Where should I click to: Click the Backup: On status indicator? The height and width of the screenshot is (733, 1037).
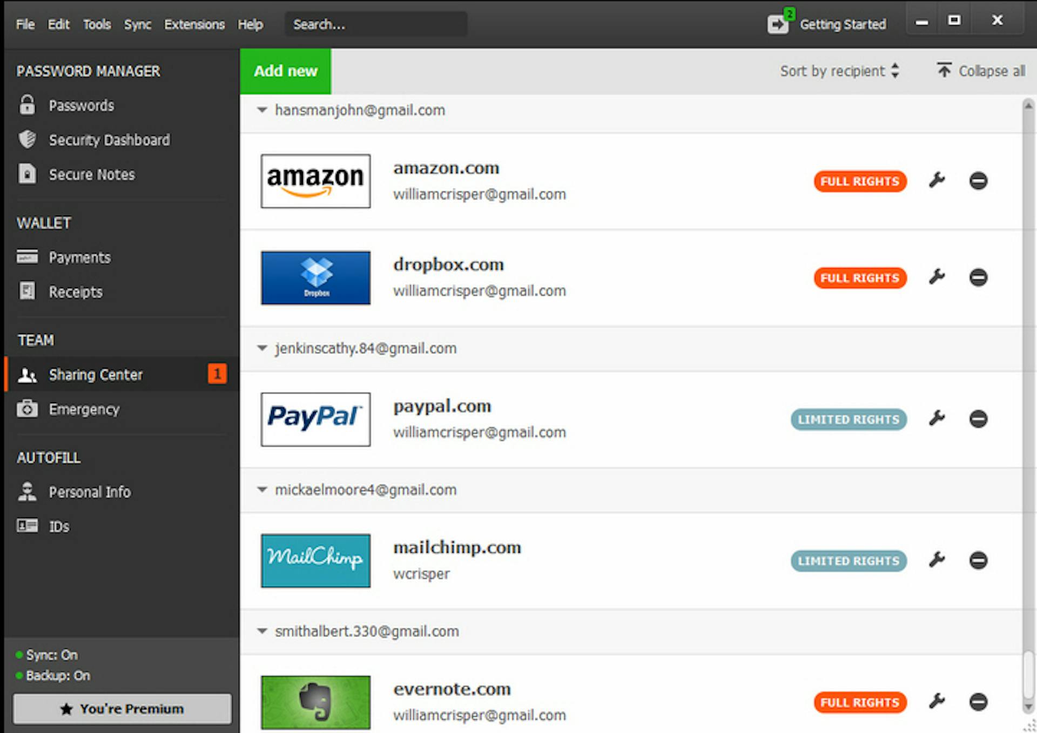53,675
